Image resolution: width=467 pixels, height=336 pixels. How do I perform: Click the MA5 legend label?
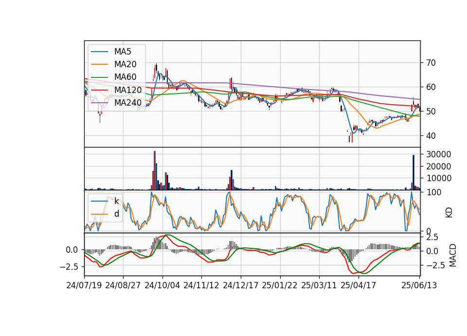coord(123,52)
